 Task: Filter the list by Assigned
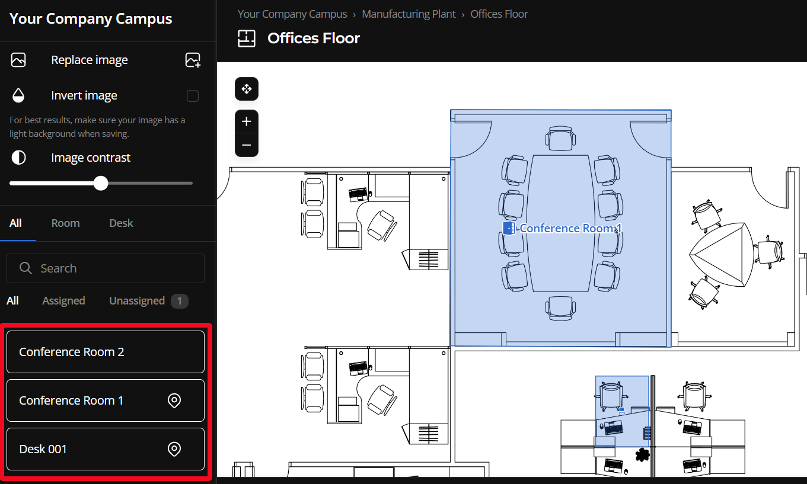(63, 300)
